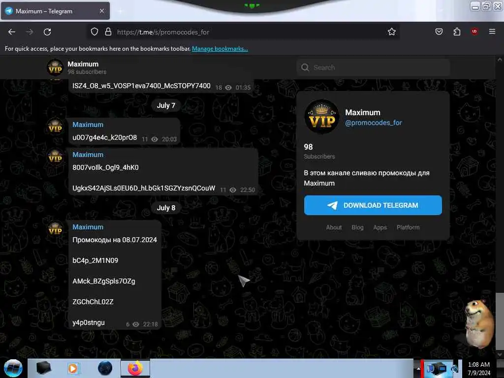The image size is (504, 378).
Task: Click the black folder taskbar icon
Action: pos(43,368)
